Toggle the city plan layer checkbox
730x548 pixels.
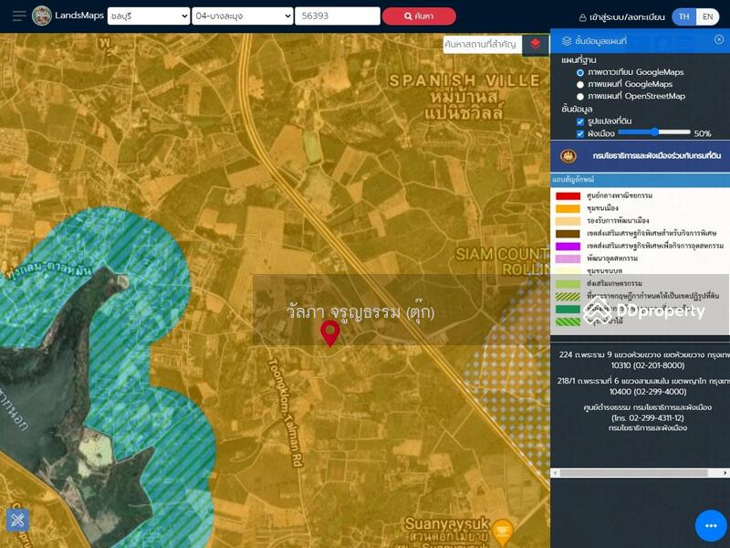tap(580, 133)
